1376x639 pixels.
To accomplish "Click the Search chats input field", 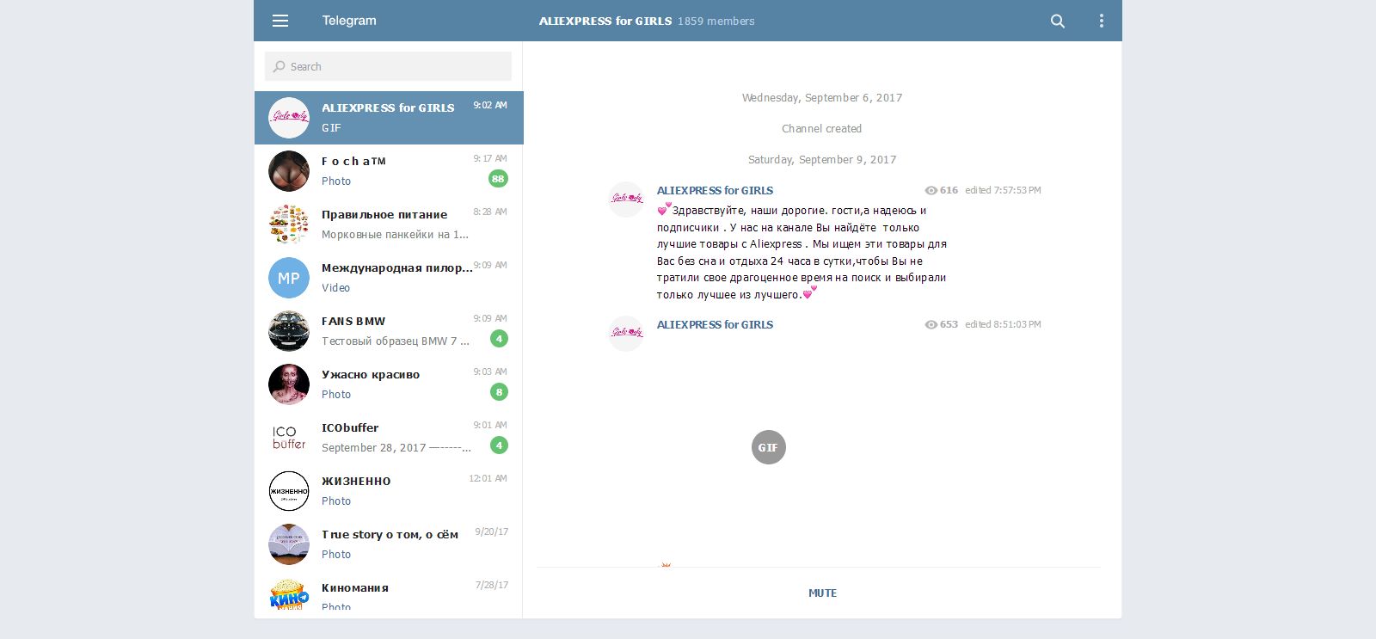I will (x=388, y=66).
